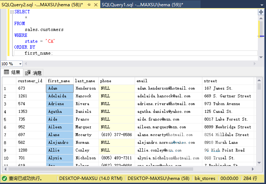The height and width of the screenshot is (184, 266).
Task: Click the Henderson last_name cell
Action: pyautogui.click(x=86, y=88)
